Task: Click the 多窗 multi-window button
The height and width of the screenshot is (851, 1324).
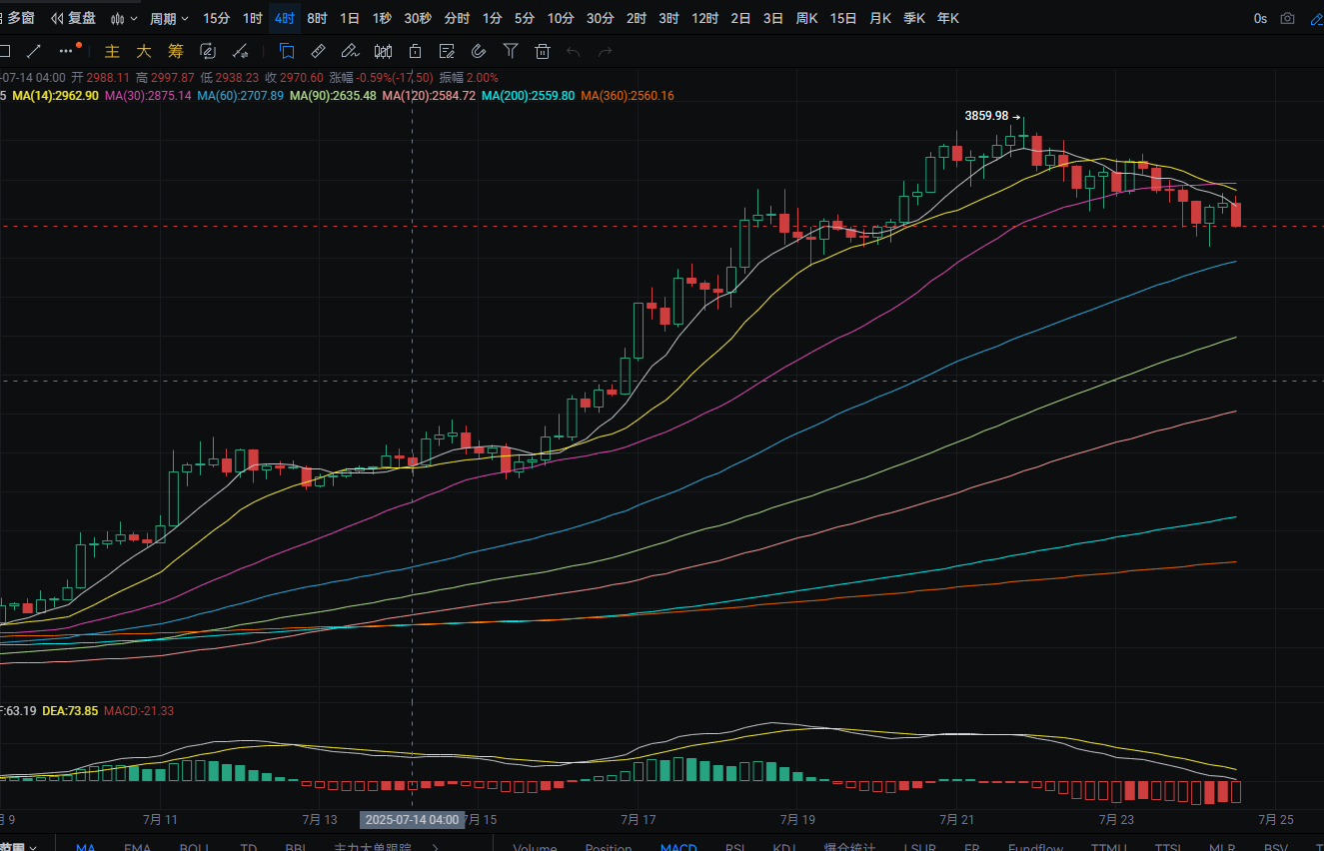Action: click(x=19, y=18)
